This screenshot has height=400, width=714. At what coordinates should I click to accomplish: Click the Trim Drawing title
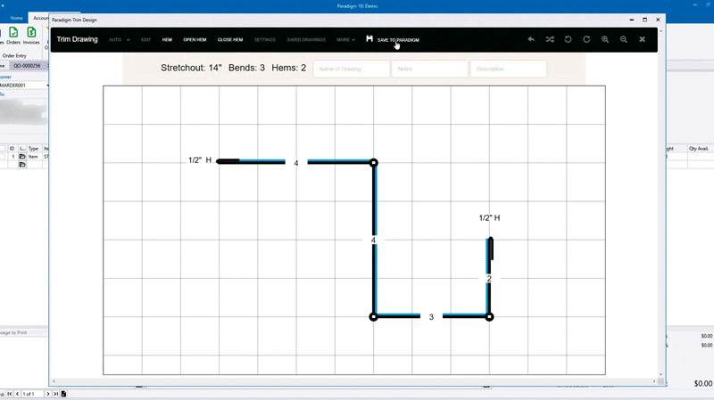pyautogui.click(x=77, y=39)
